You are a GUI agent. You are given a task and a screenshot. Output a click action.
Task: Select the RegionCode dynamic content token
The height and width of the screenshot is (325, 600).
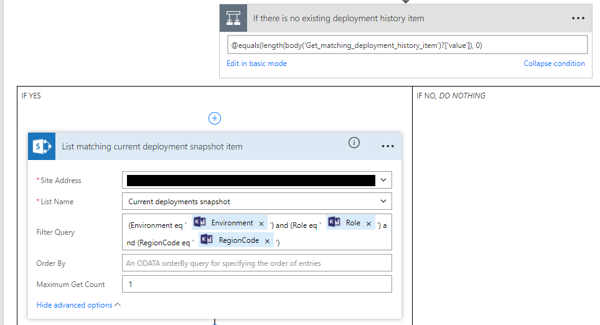coord(238,240)
